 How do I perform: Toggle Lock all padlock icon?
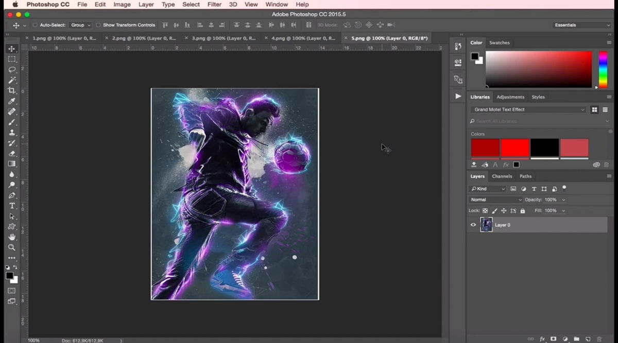(x=523, y=211)
